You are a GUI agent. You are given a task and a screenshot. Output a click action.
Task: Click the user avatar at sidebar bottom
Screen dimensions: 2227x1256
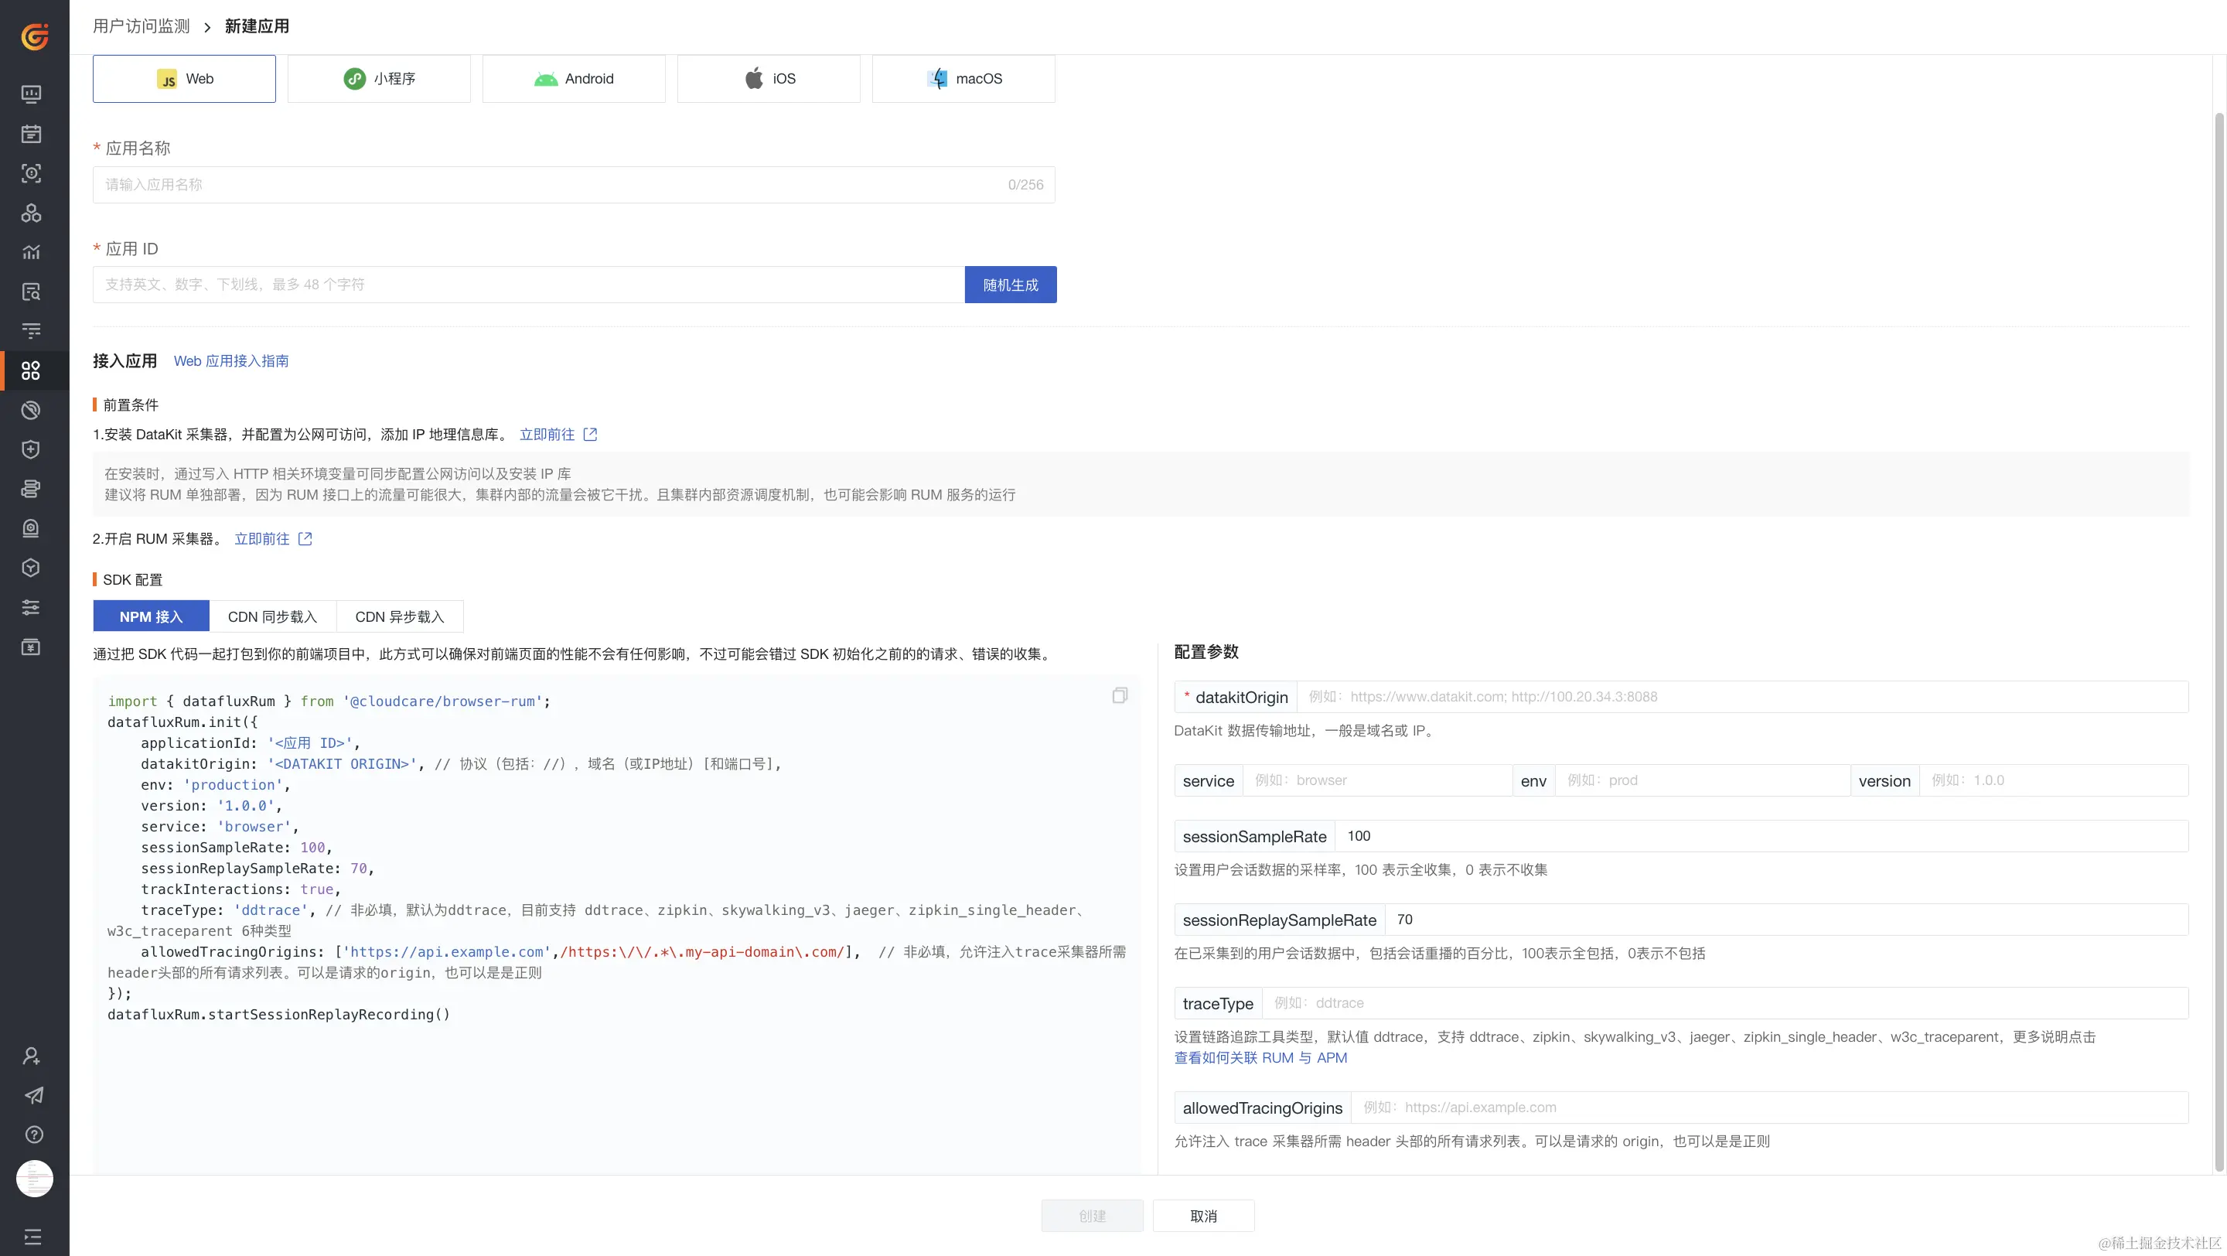point(35,1179)
